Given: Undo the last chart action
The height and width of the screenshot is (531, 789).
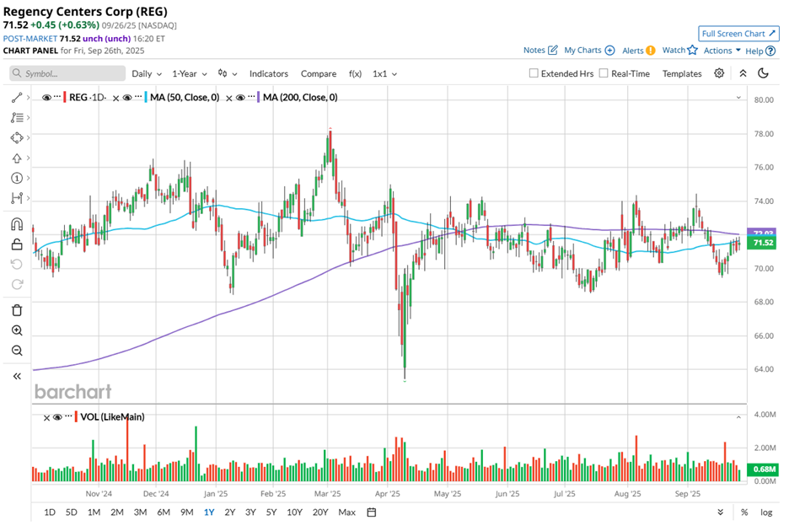Looking at the screenshot, I should click(17, 265).
